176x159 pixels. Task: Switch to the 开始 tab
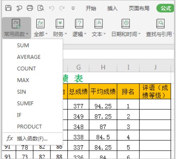tap(91, 8)
